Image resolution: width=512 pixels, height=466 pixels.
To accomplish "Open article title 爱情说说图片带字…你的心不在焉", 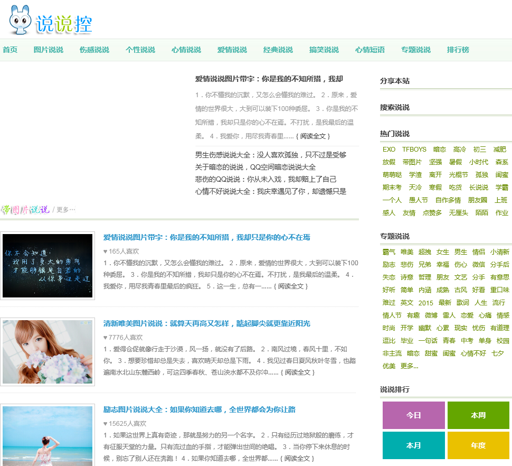I will tap(207, 237).
